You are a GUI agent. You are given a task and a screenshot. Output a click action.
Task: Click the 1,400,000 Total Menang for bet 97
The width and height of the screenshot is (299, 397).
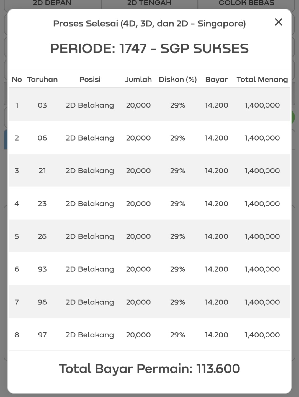(x=262, y=335)
